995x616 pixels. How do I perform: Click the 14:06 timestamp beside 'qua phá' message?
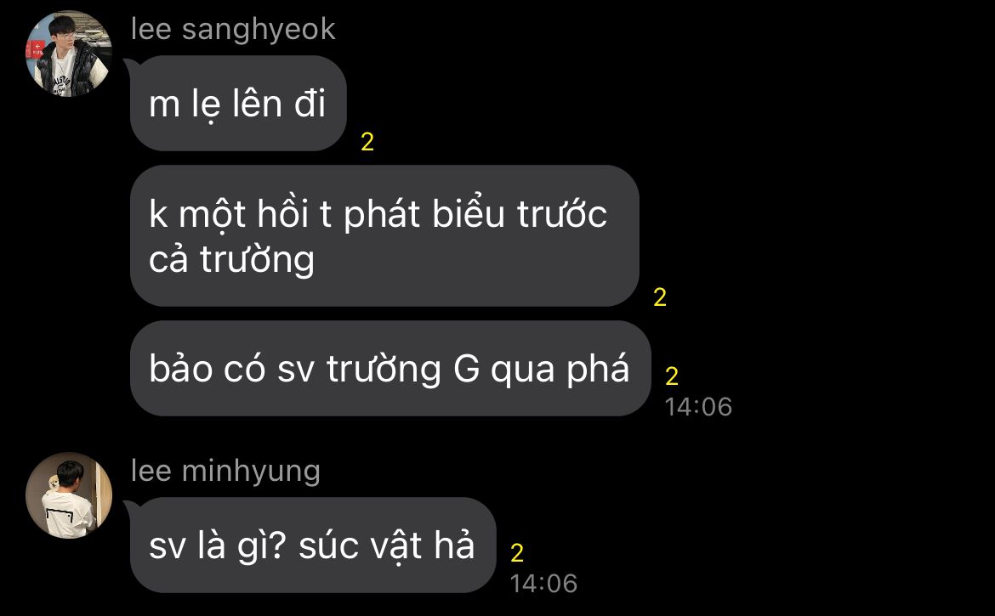pyautogui.click(x=698, y=407)
